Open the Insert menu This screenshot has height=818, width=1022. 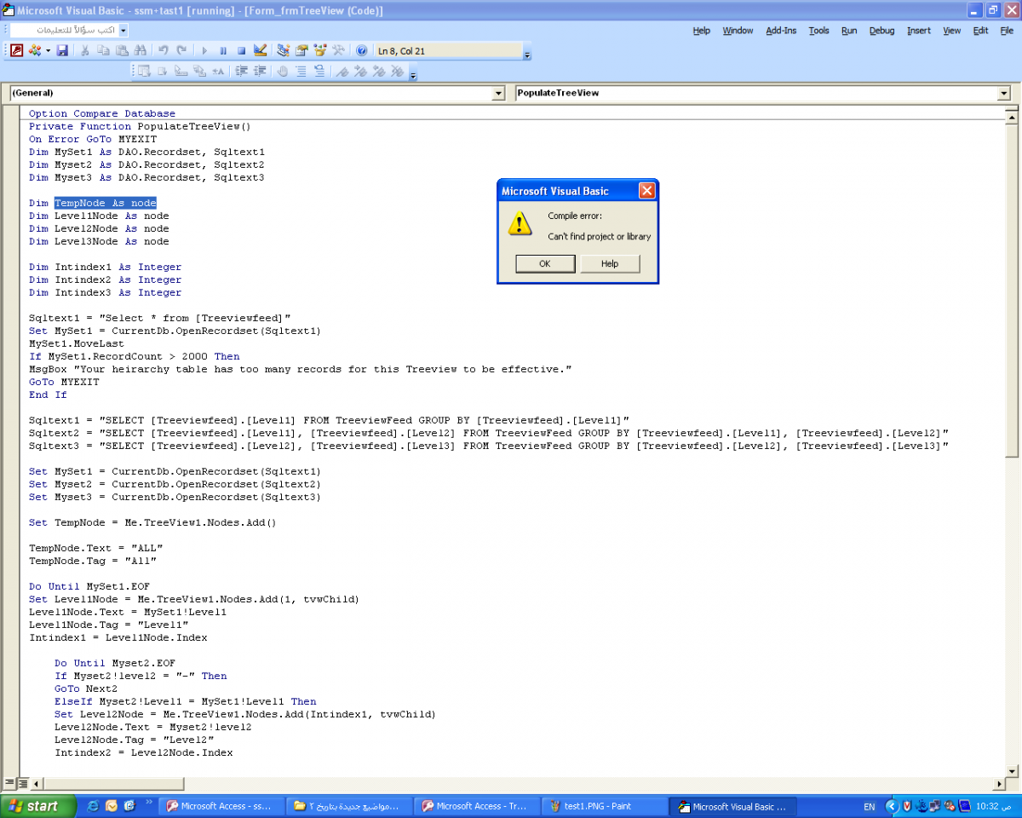919,31
